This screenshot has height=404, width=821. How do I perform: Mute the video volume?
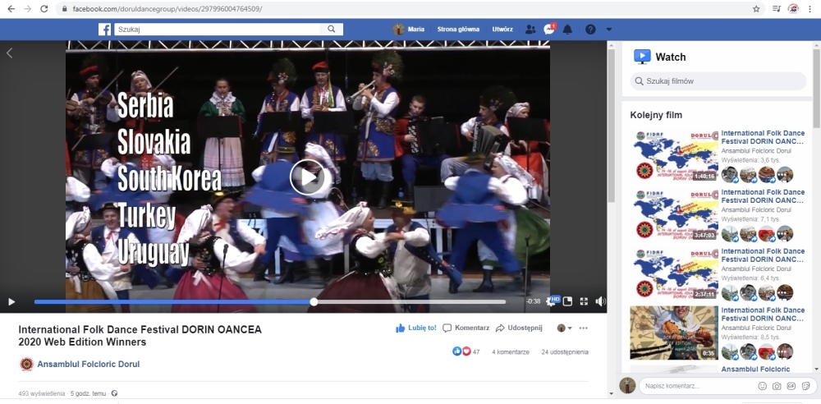(x=600, y=301)
